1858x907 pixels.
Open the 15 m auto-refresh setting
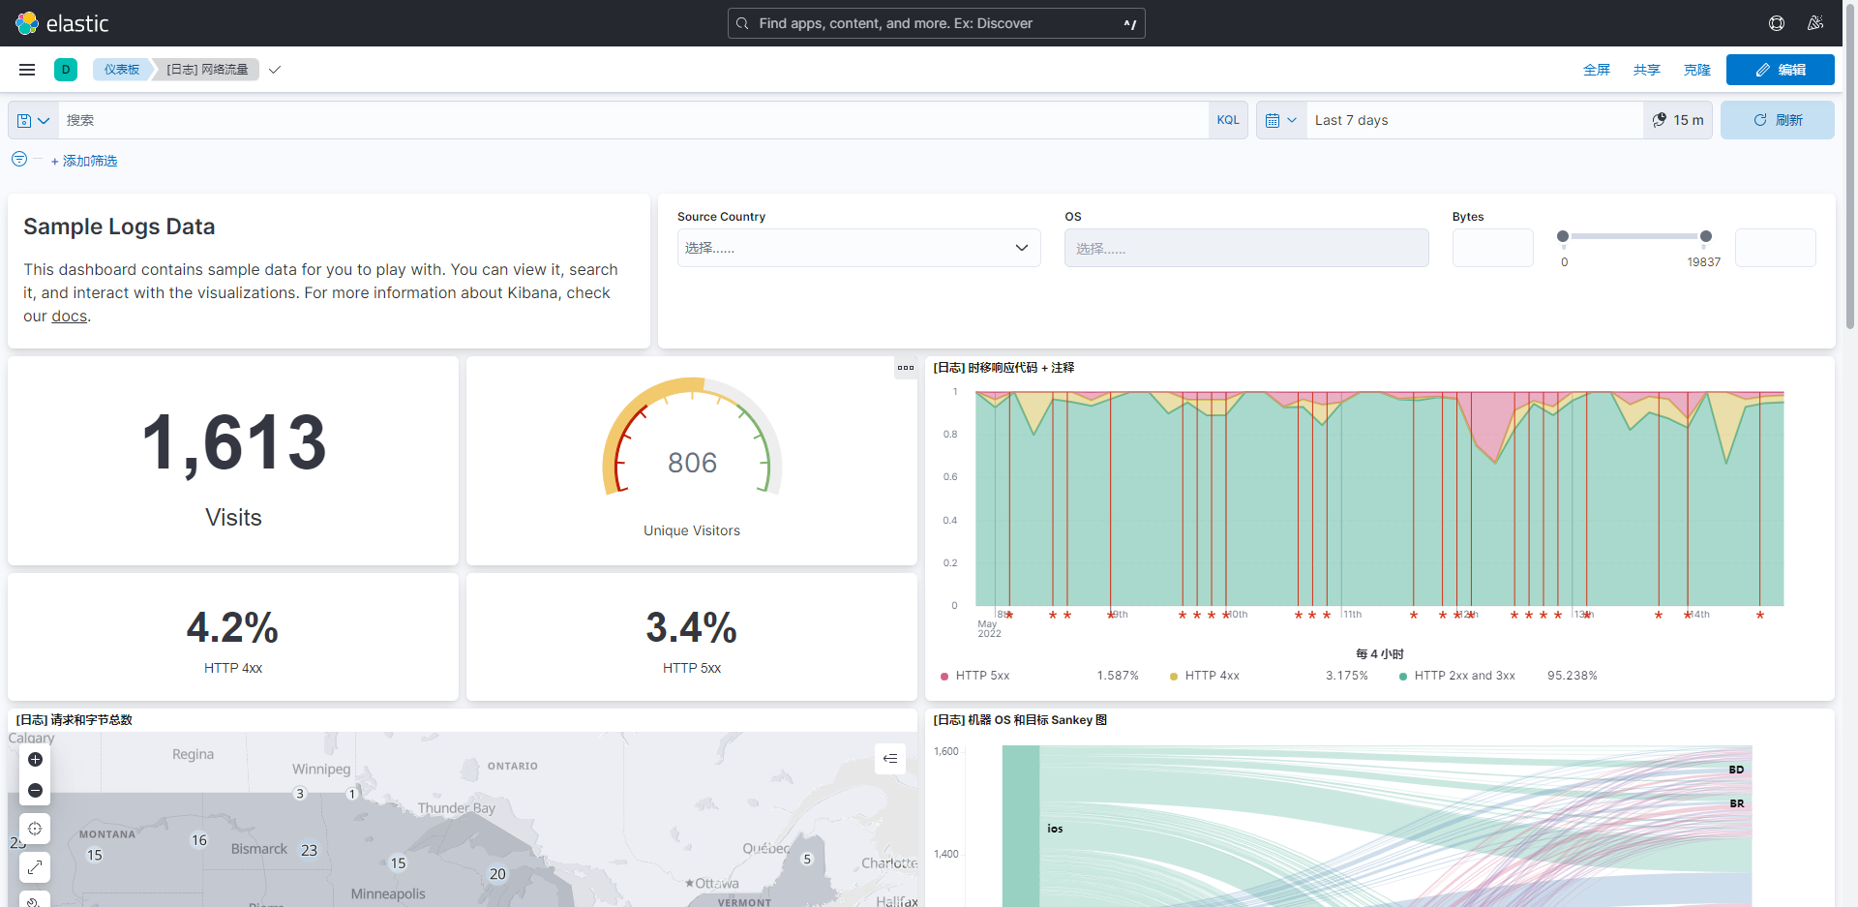tap(1678, 120)
